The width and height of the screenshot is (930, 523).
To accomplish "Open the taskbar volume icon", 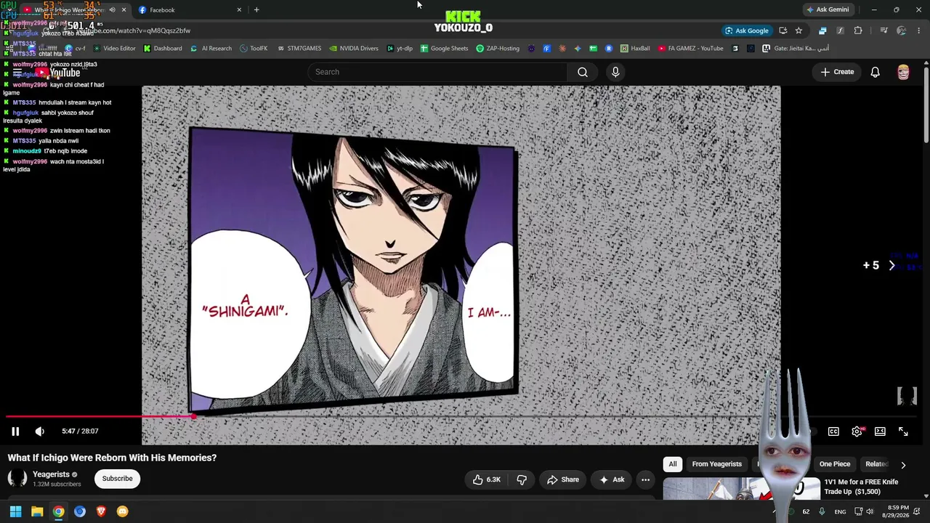I will [x=871, y=512].
